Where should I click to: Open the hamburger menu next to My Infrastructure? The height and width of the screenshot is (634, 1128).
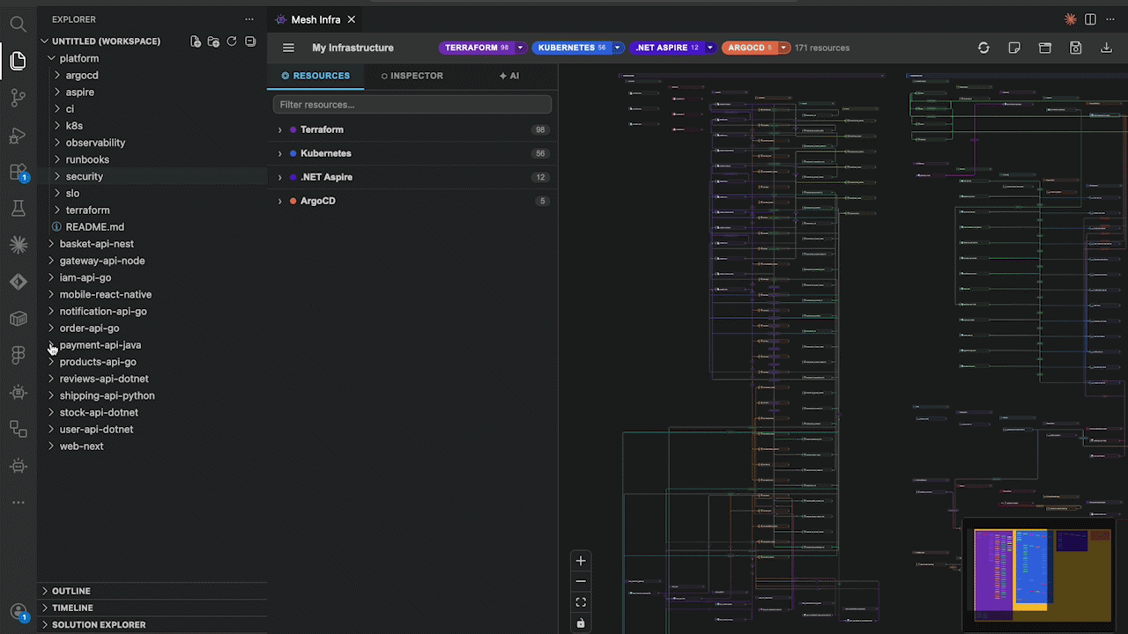[288, 48]
